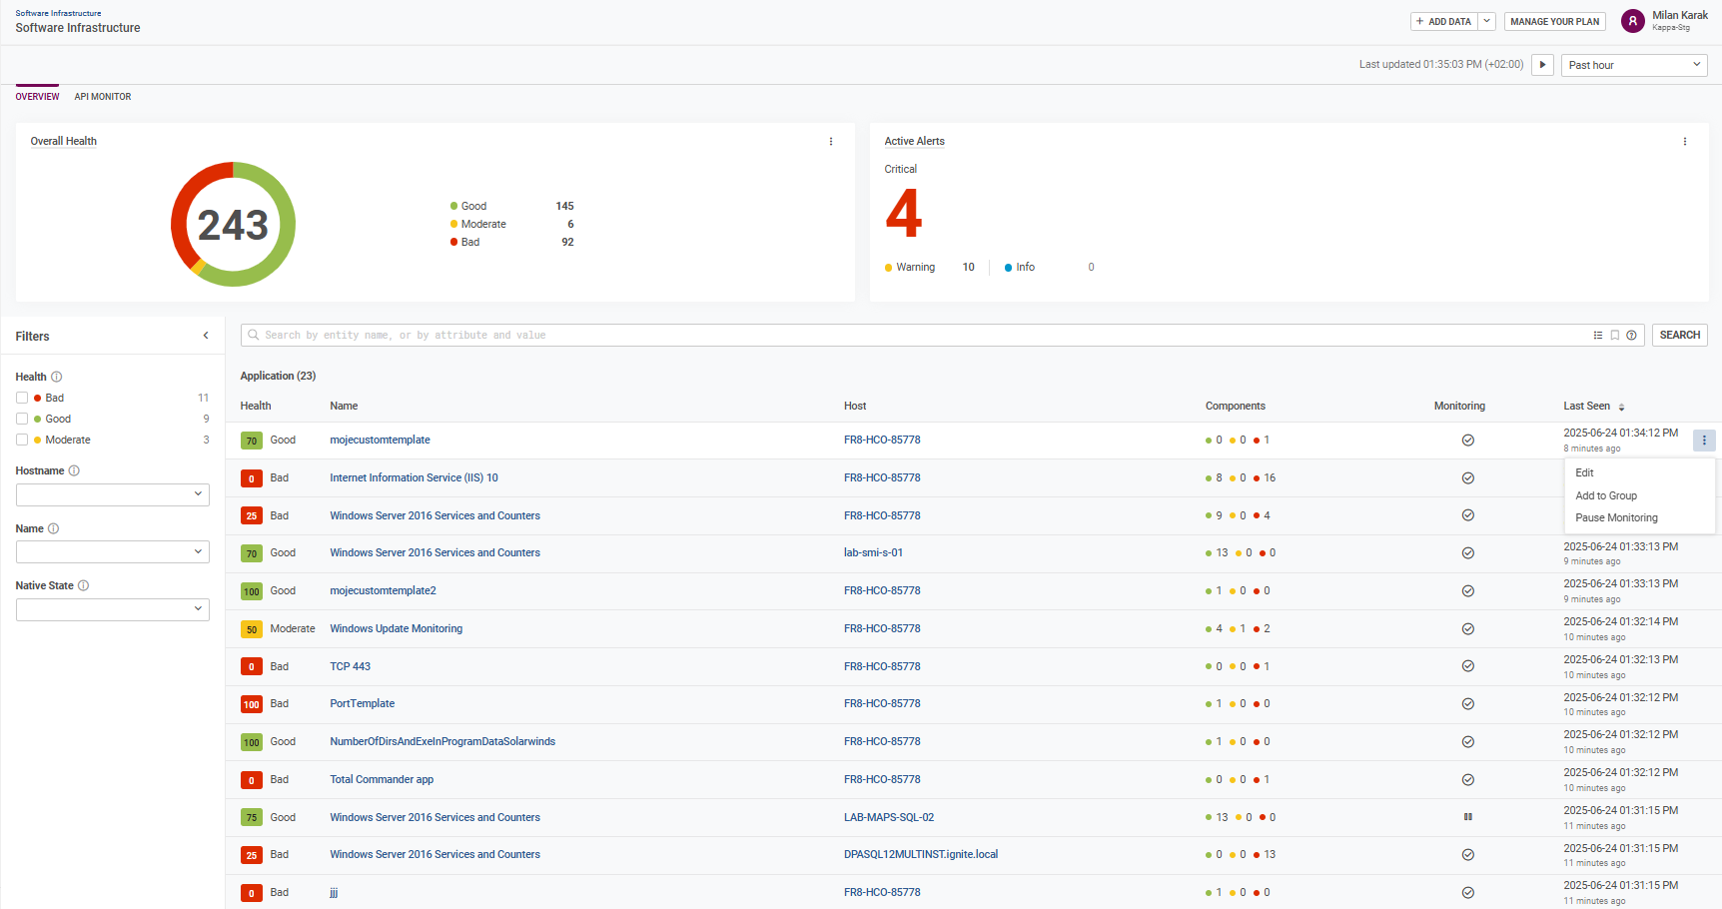Click the Manage Your Plan button
1722x909 pixels.
pyautogui.click(x=1554, y=21)
